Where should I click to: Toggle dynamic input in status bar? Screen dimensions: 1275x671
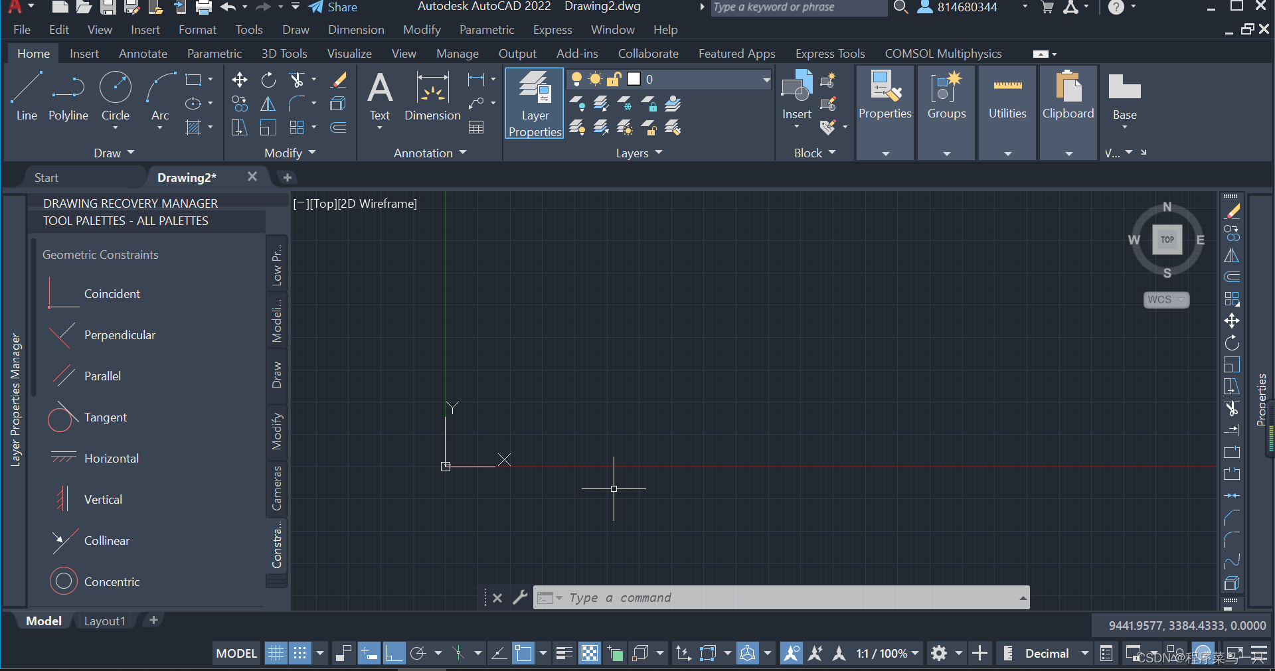(369, 654)
